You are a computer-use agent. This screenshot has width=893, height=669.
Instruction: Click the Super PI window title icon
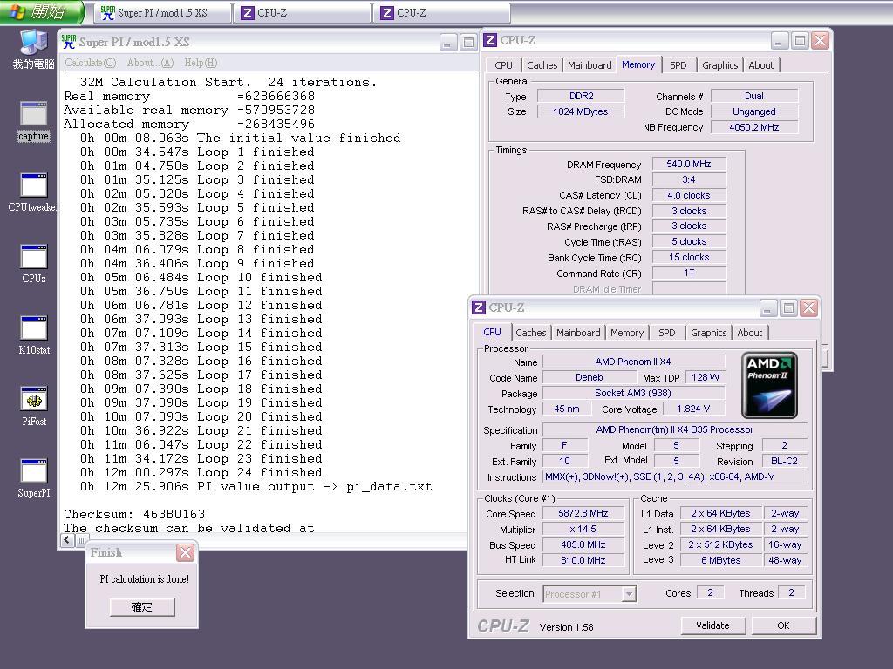pos(69,42)
